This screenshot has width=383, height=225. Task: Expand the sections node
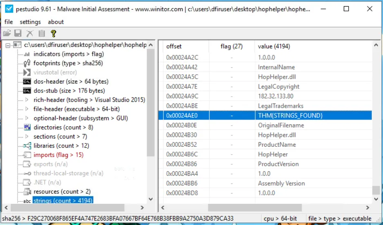click(x=27, y=137)
